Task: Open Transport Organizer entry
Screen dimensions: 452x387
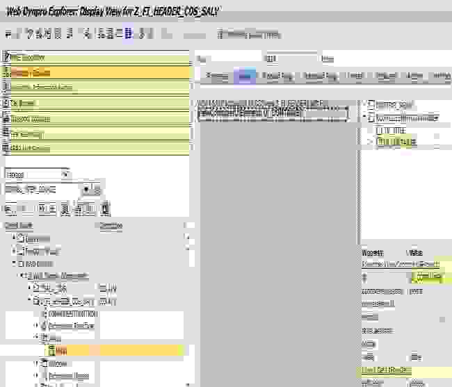Action: click(x=97, y=119)
